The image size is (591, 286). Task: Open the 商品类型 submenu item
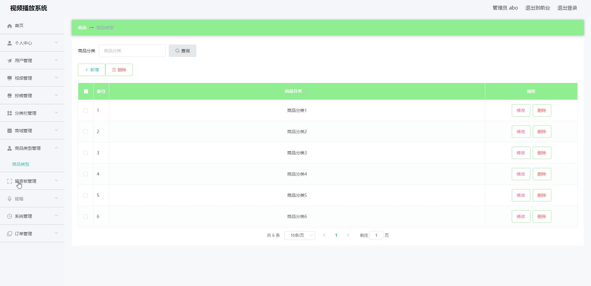pyautogui.click(x=21, y=165)
